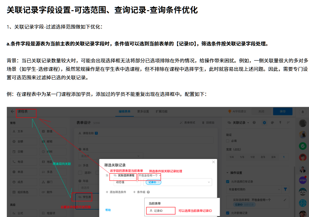The width and height of the screenshot is (309, 217).
Task: Open the 不包含任何一个 condition dropdown
Action: pyautogui.click(x=150, y=176)
